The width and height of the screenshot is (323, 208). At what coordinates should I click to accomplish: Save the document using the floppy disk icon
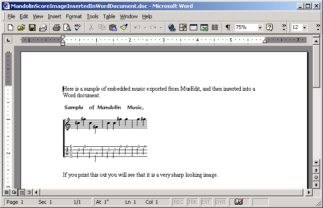tap(32, 28)
